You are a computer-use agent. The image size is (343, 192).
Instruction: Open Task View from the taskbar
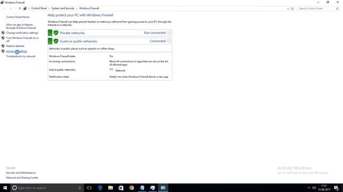coord(90,188)
